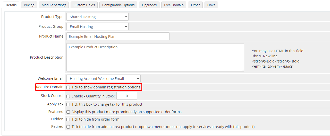Open the Free Domain tab

coord(174,5)
